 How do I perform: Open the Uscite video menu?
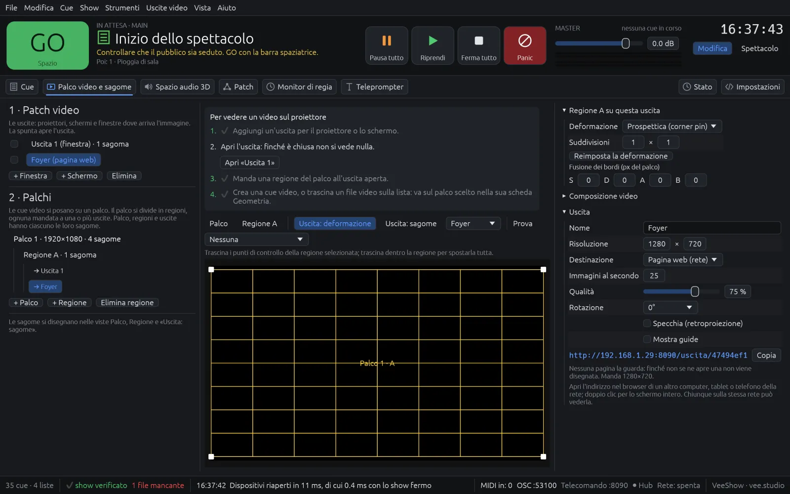point(167,8)
